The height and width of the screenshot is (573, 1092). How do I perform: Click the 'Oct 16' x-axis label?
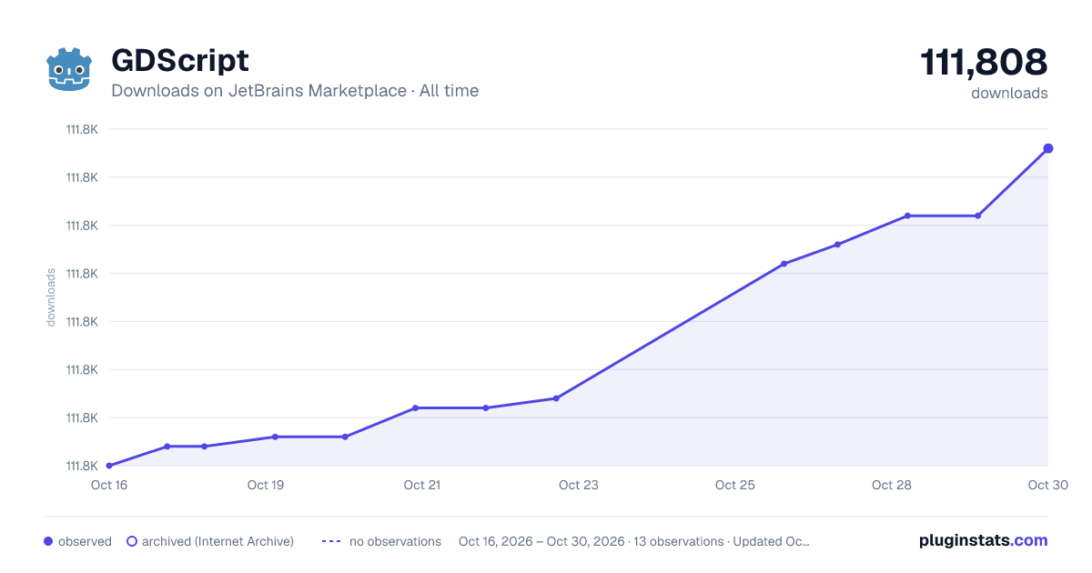[x=109, y=485]
